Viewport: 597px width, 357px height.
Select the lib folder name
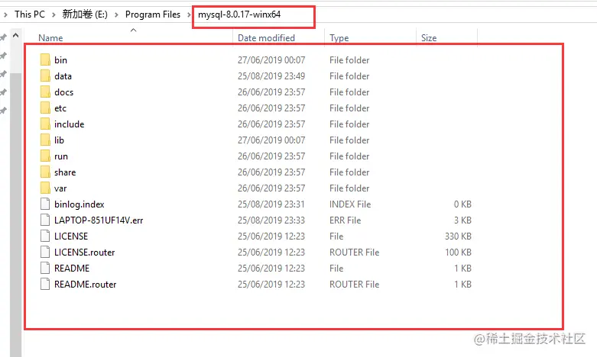coord(59,140)
